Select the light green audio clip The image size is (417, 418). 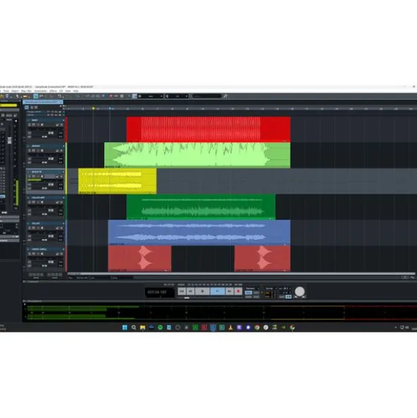point(197,155)
